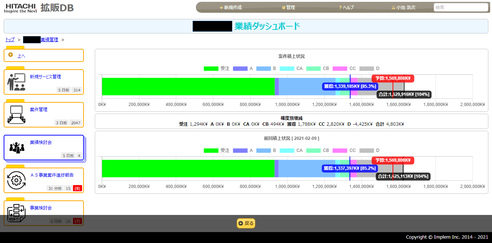Click the ＡＳ事業案件進捗報告 gear icon

(16, 180)
